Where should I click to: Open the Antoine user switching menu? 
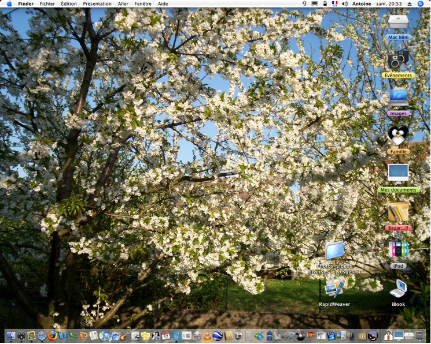pos(362,3)
